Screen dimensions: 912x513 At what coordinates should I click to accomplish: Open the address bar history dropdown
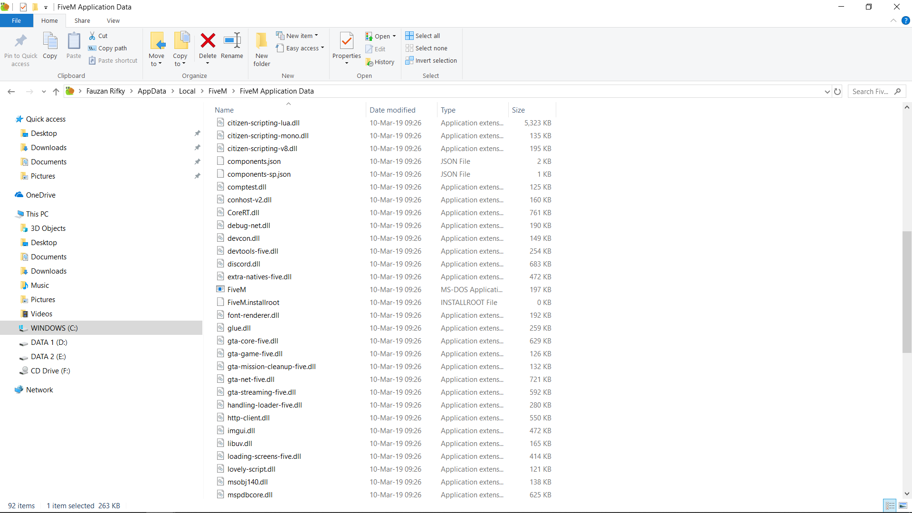[827, 91]
